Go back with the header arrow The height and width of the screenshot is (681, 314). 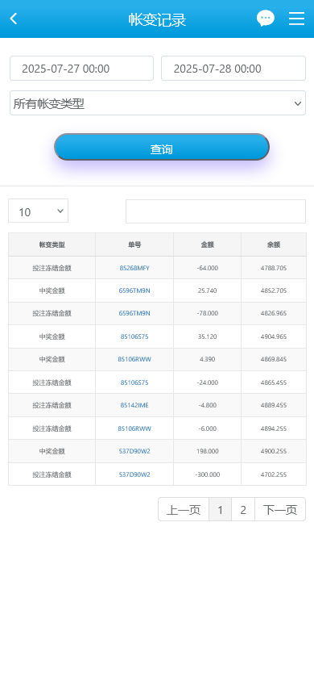(14, 19)
